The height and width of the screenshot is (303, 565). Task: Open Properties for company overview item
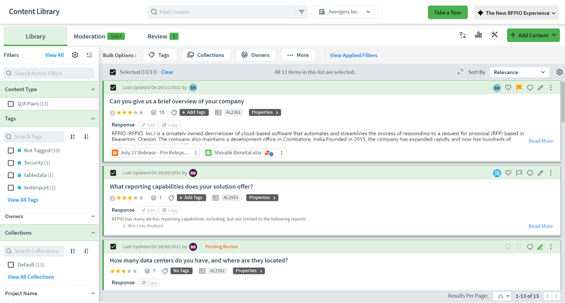click(265, 112)
